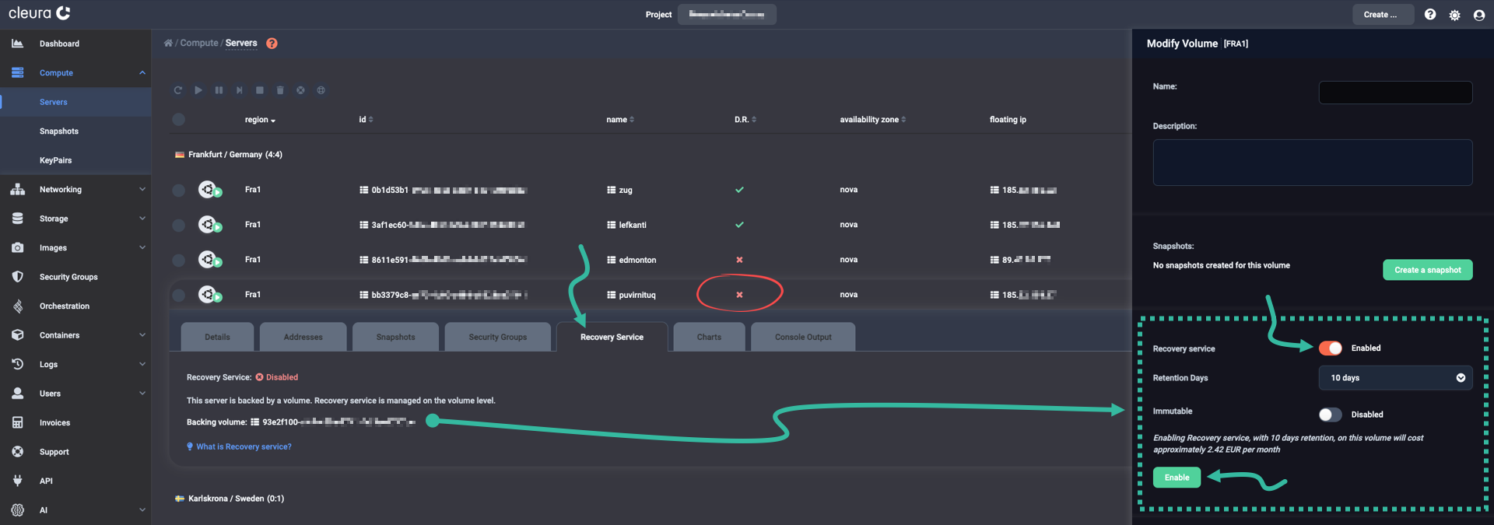The image size is (1494, 525).
Task: Open API in the sidebar
Action: (x=46, y=481)
